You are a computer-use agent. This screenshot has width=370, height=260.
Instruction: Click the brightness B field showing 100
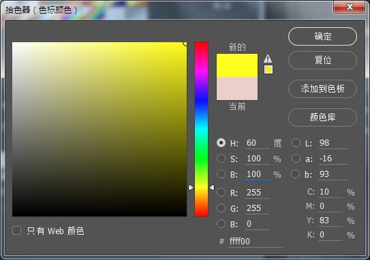[258, 174]
